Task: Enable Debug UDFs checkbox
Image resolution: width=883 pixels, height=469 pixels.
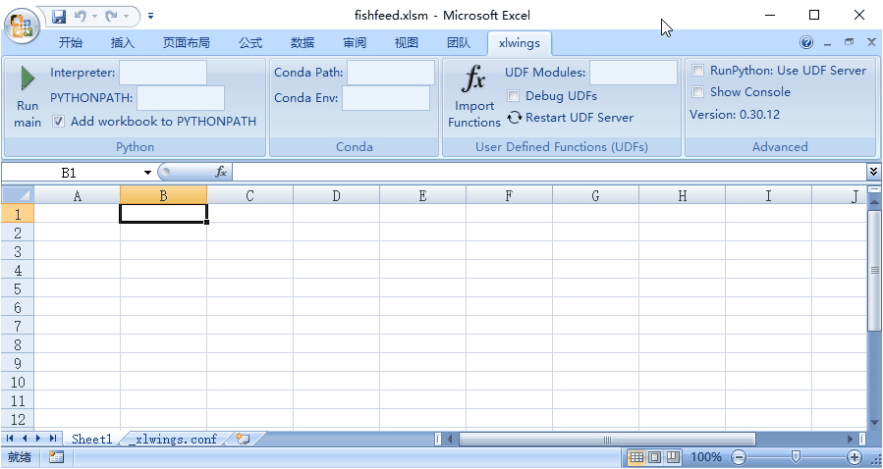Action: [x=513, y=95]
